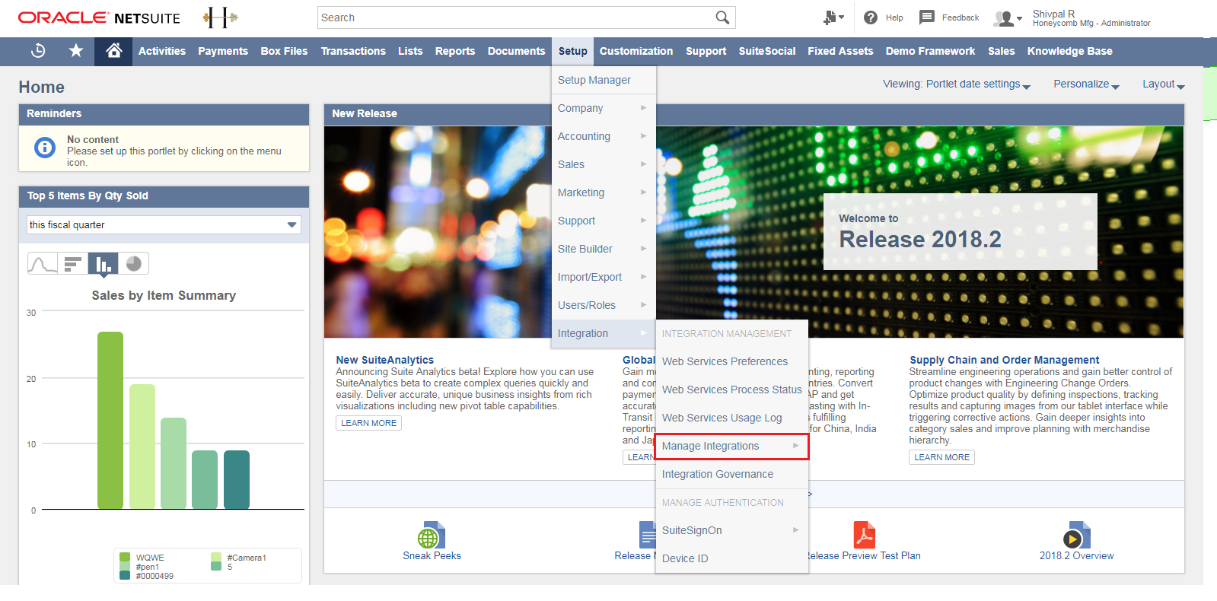Click LEARN MORE under New SuiteAnalytics
This screenshot has height=601, width=1217.
coord(368,423)
